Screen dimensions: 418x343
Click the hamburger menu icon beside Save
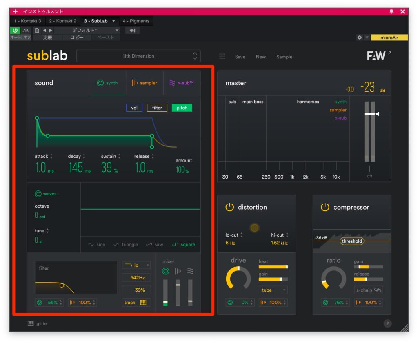222,57
